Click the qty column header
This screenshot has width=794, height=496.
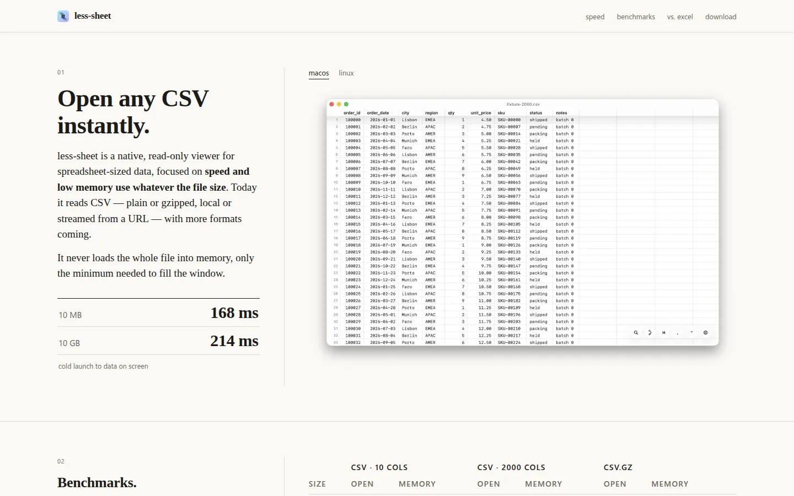[451, 113]
